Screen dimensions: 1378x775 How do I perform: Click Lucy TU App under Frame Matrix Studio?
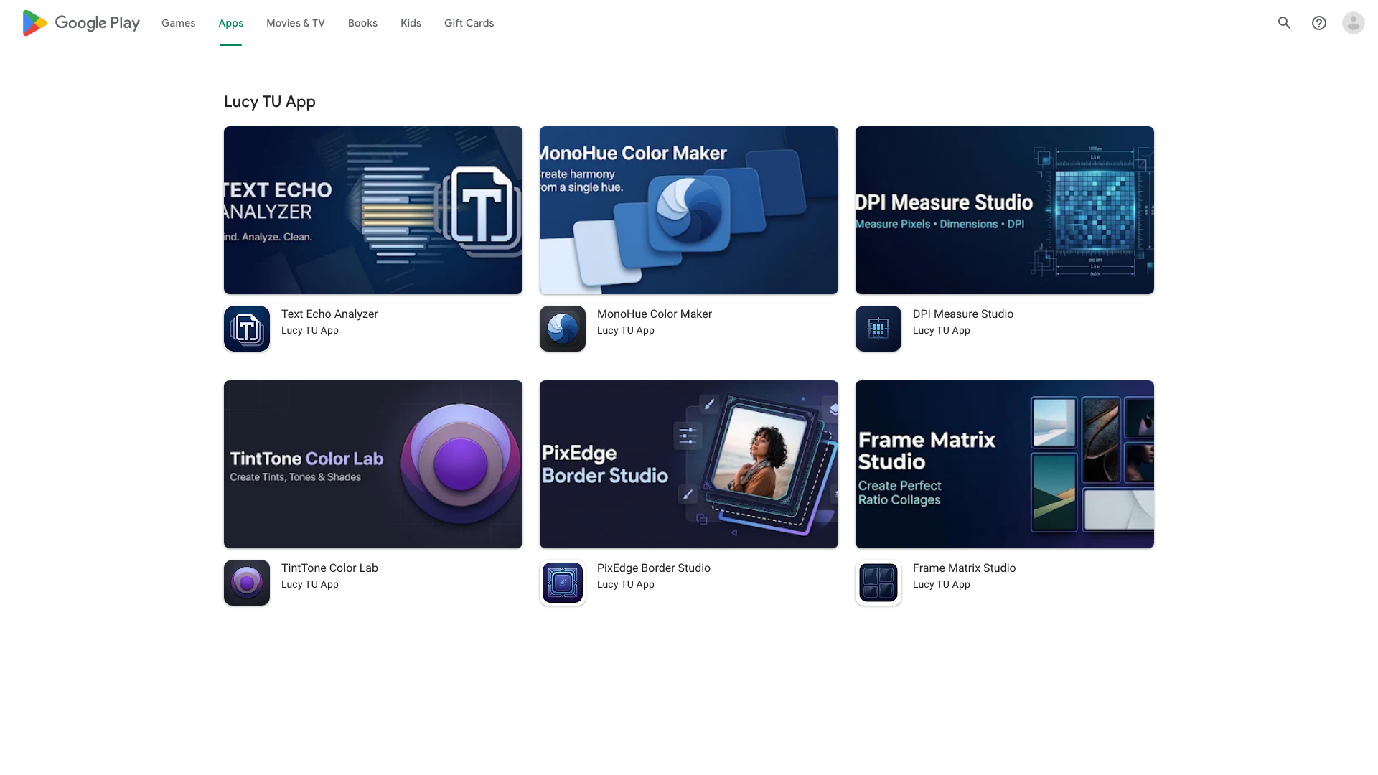coord(942,585)
